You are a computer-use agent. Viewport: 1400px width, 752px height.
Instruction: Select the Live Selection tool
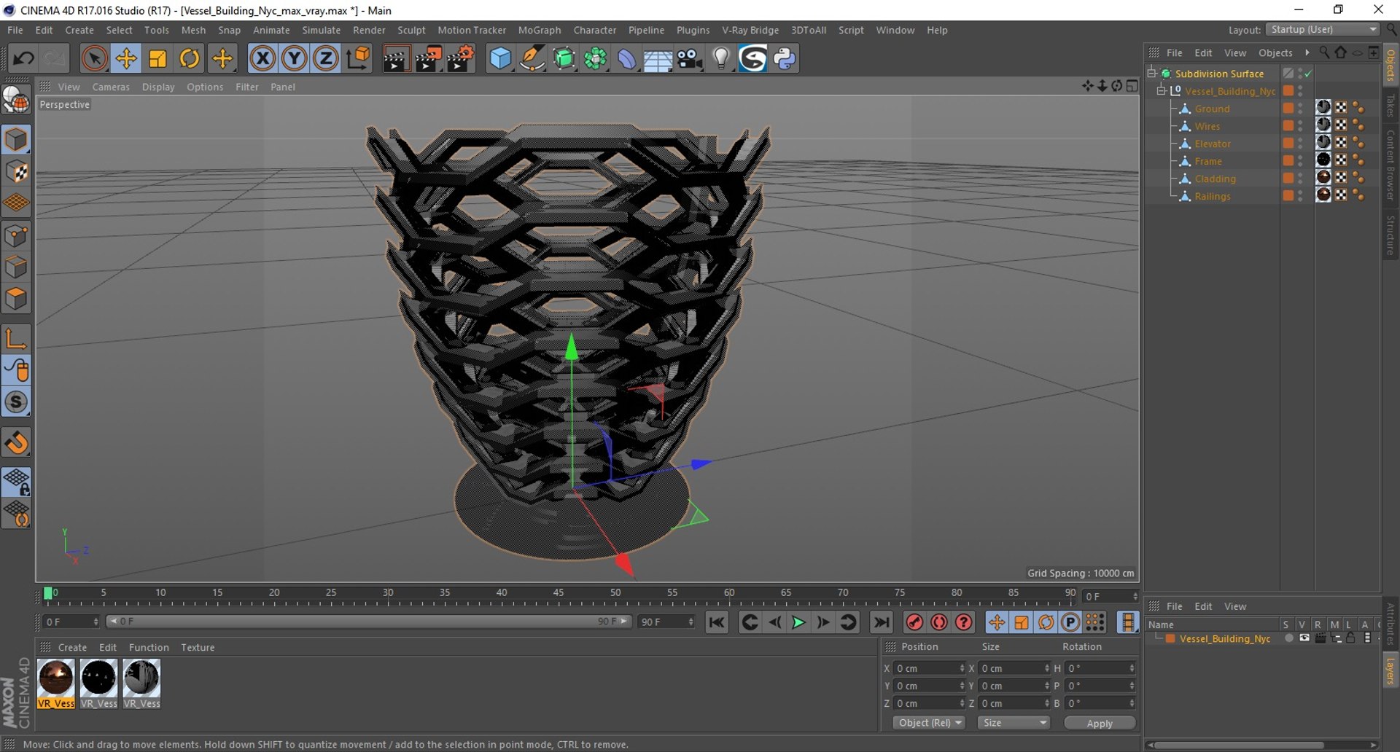[x=94, y=58]
